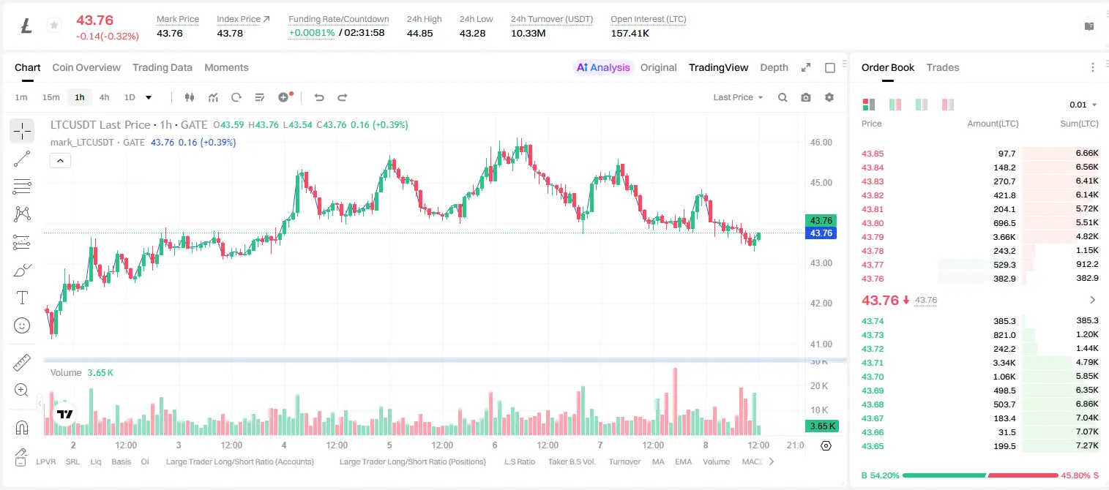Select the 43.80 ask price row

pos(979,223)
